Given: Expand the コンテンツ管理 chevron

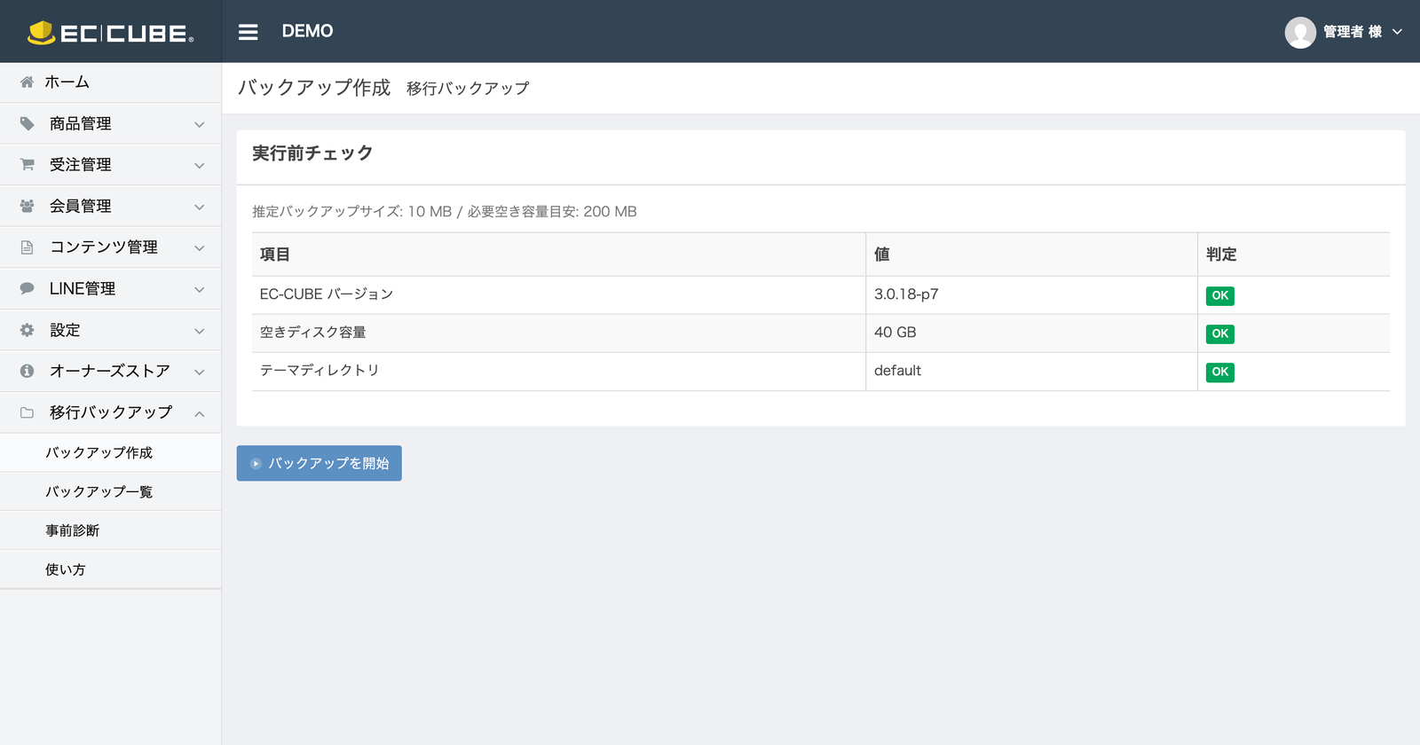Looking at the screenshot, I should point(200,248).
